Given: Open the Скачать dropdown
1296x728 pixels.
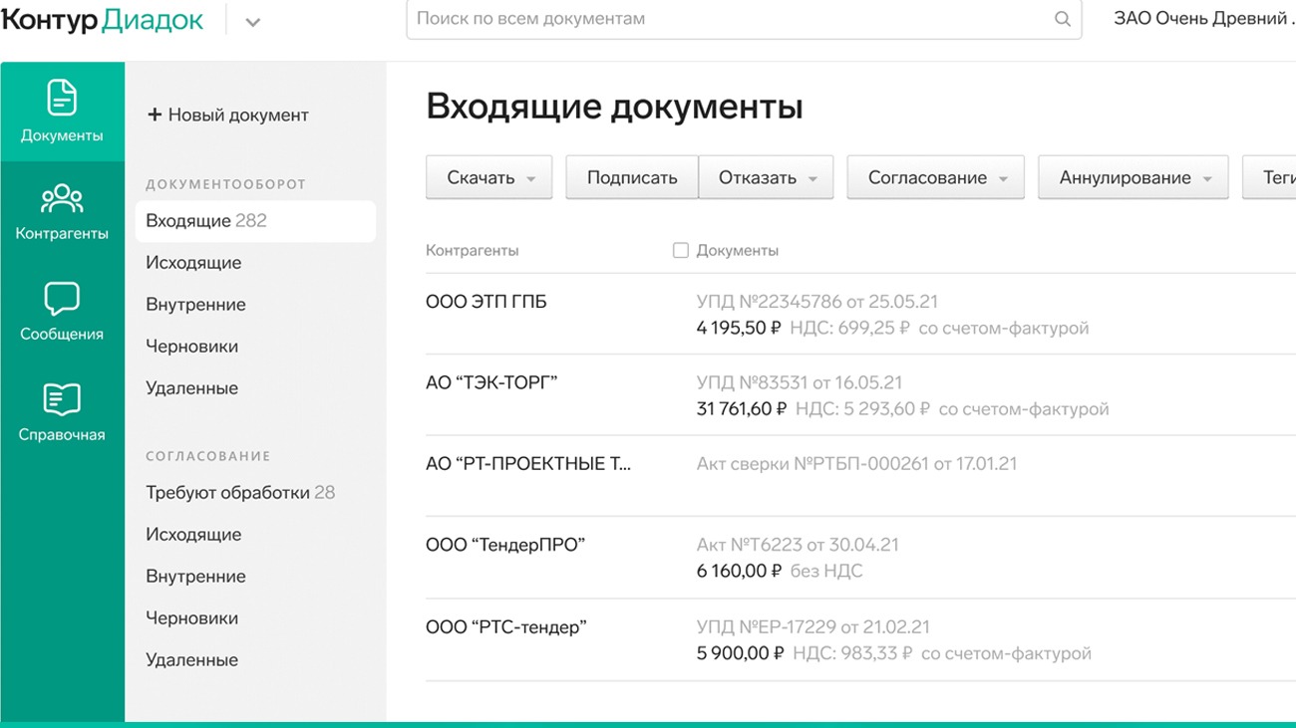Looking at the screenshot, I should pos(488,178).
